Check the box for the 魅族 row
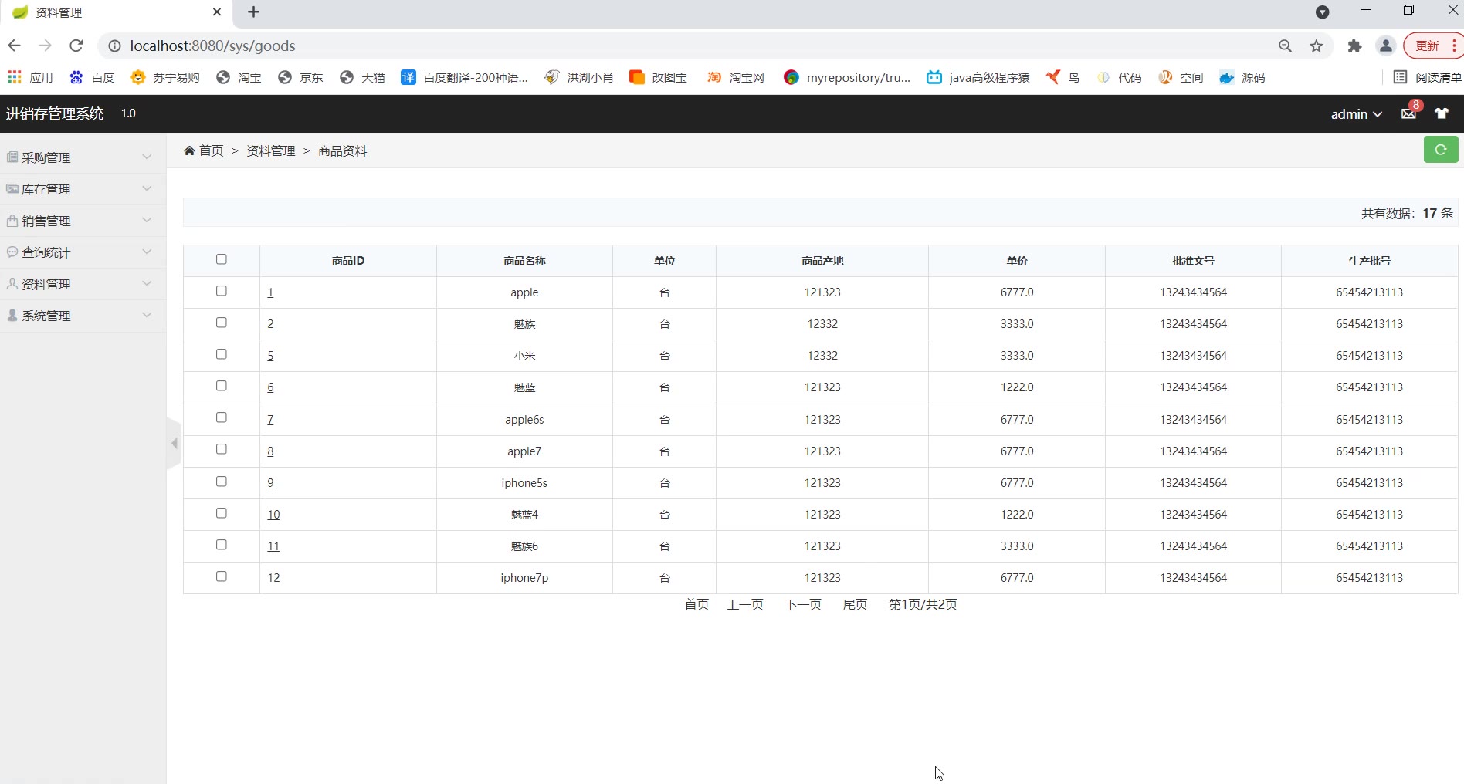Screen dimensions: 1464x784 222,323
